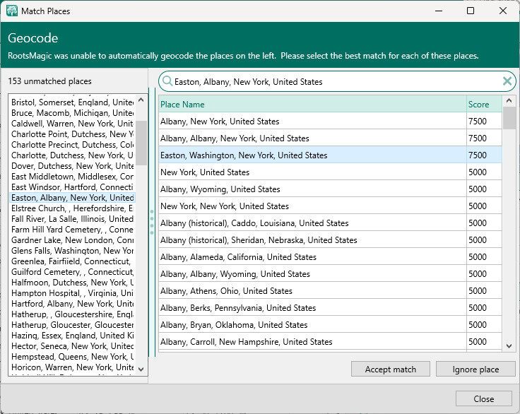Select unmatched place 'Hector, Seneca, New York'
This screenshot has height=414, width=520.
[x=72, y=346]
